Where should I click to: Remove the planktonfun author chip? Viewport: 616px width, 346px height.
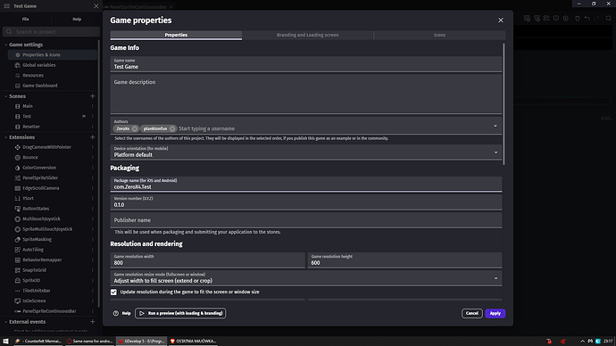click(x=172, y=128)
